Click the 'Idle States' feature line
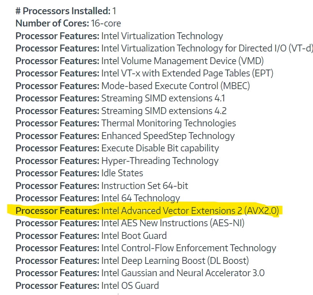 click(x=79, y=173)
